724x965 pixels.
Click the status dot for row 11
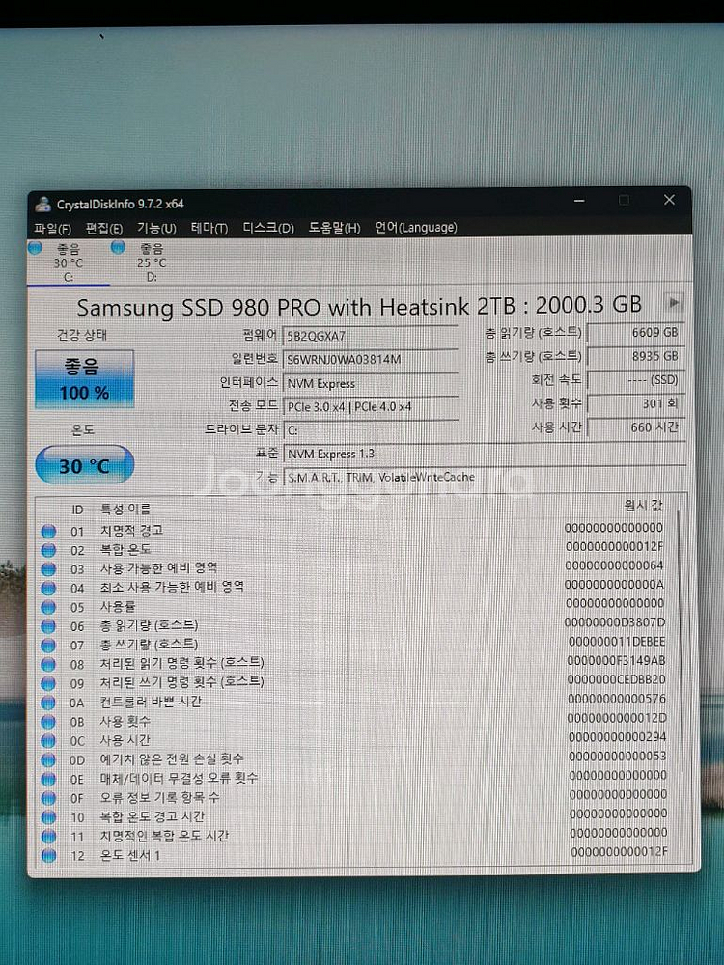[48, 837]
